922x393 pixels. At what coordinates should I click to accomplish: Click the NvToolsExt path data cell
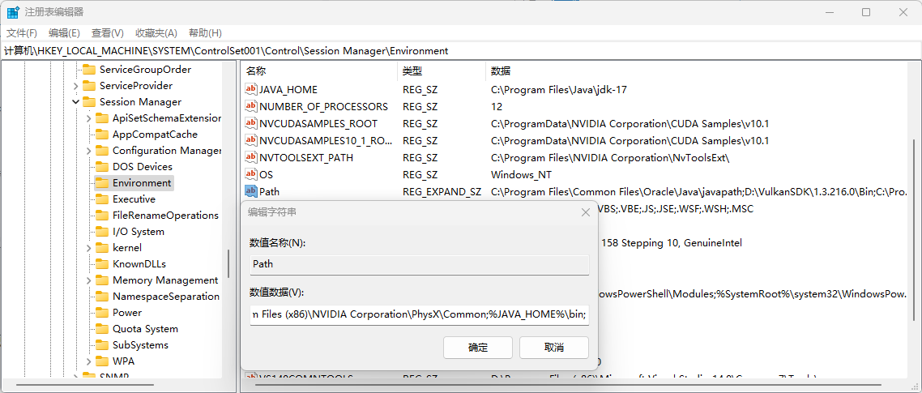(610, 158)
